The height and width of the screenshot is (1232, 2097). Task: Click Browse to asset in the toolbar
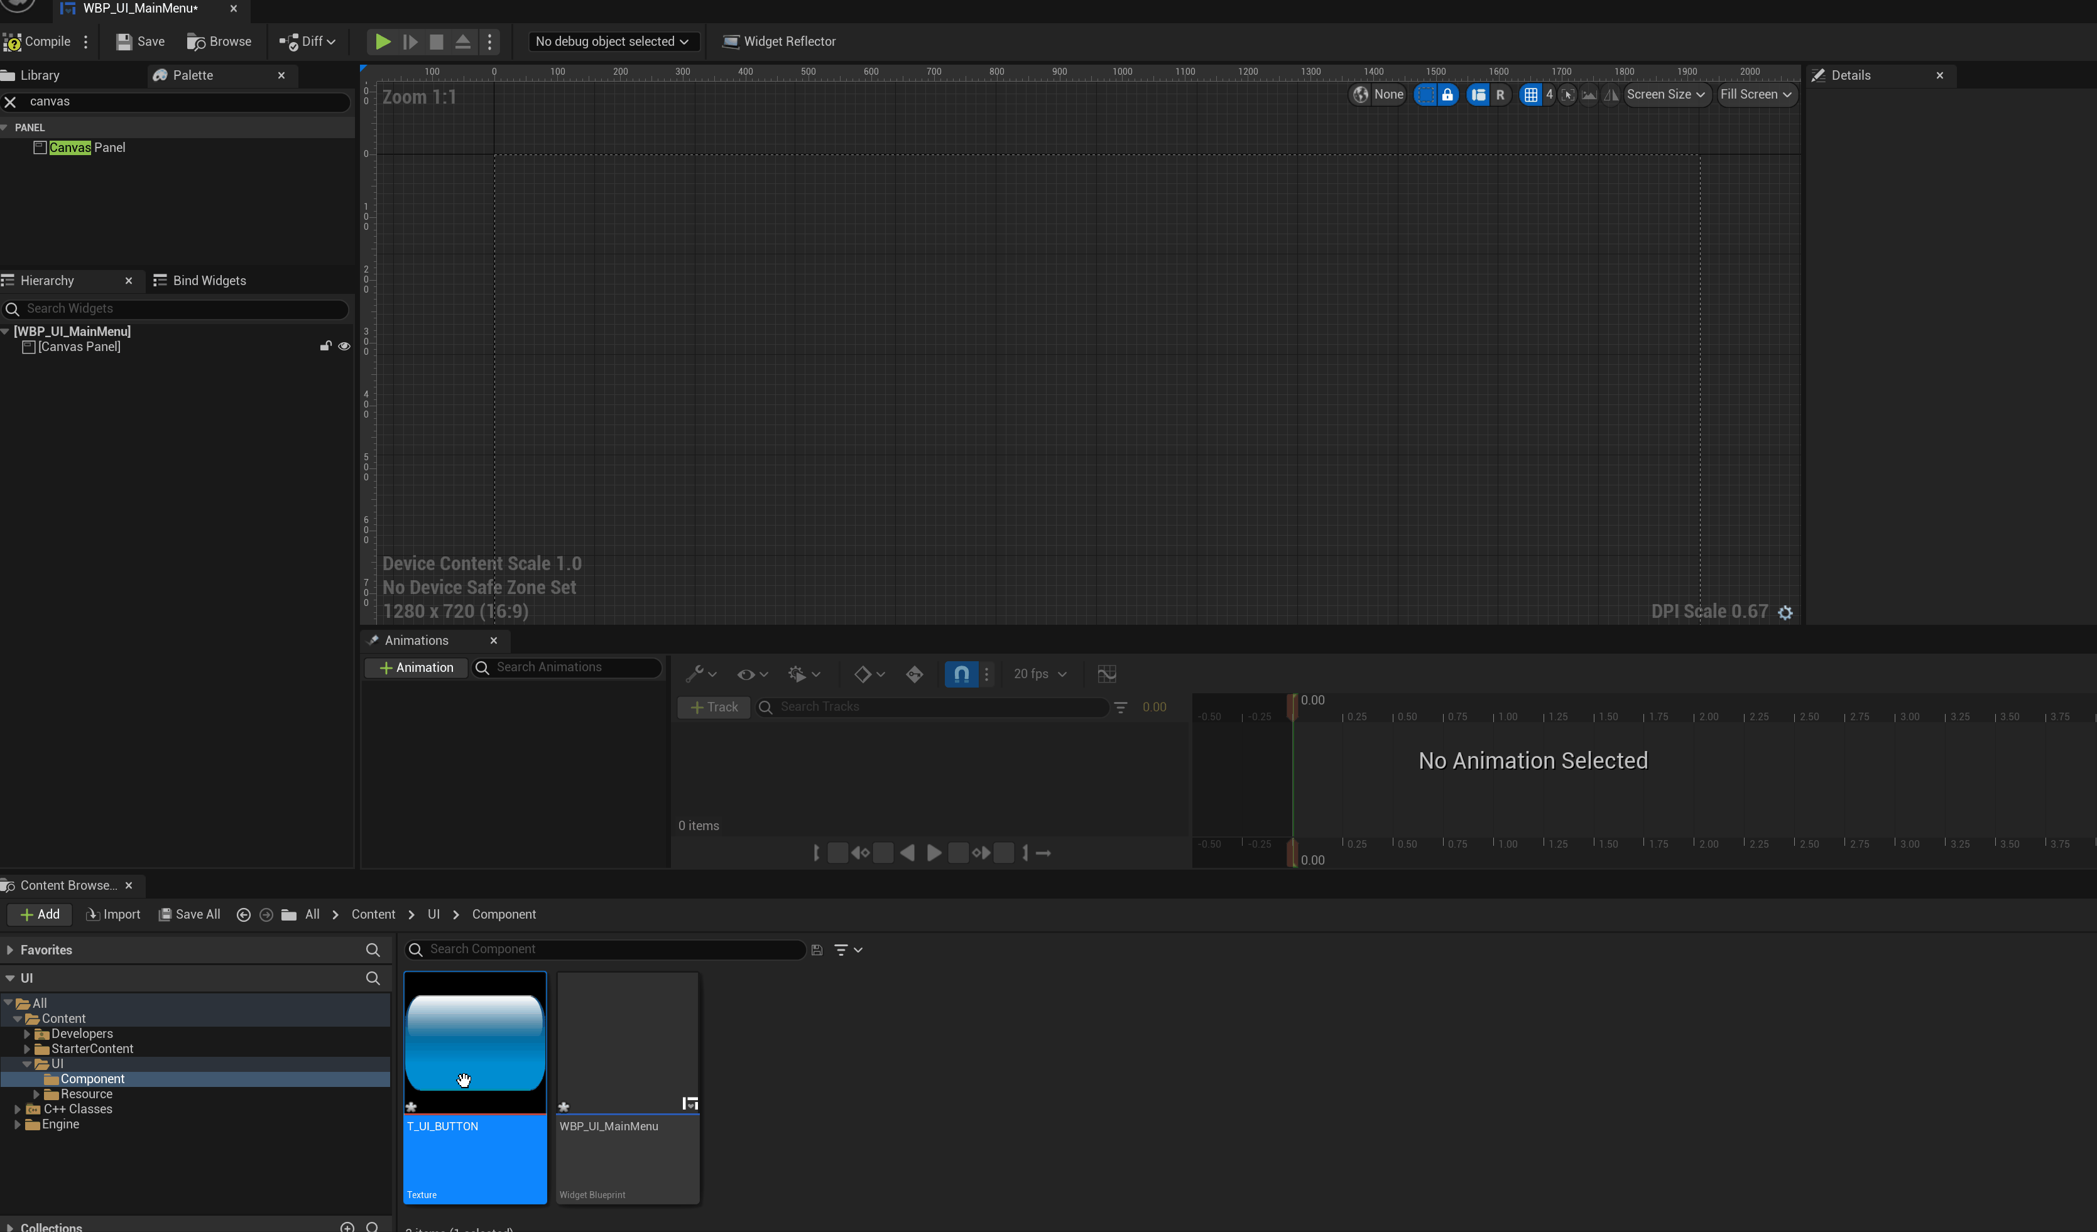point(219,41)
